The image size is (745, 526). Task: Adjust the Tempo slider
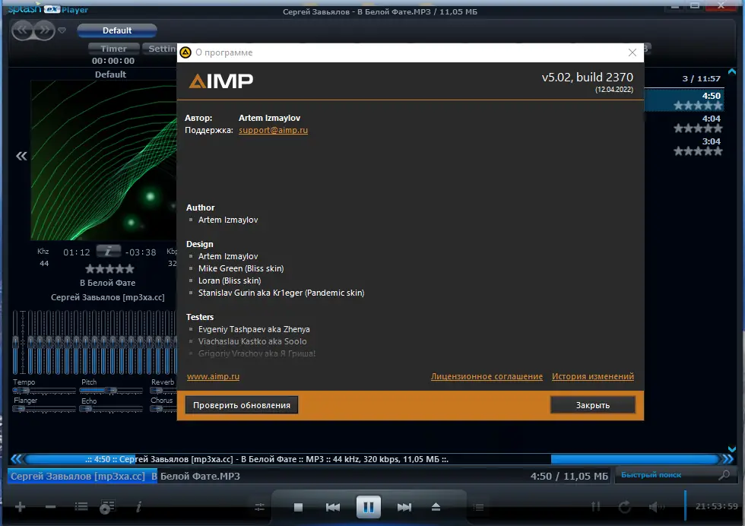click(x=44, y=391)
